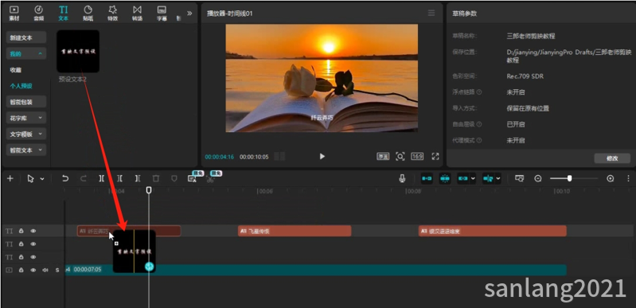Select the 飞星传恨 text clip on timeline
Image resolution: width=636 pixels, height=308 pixels.
[295, 232]
